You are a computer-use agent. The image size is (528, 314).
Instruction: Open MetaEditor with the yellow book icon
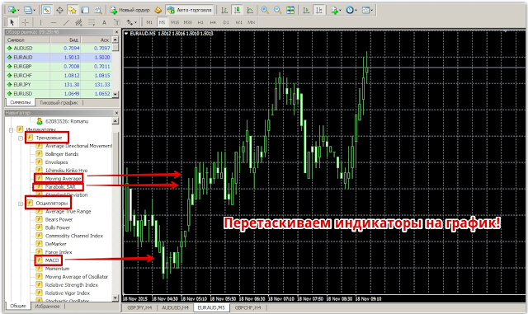(x=158, y=10)
